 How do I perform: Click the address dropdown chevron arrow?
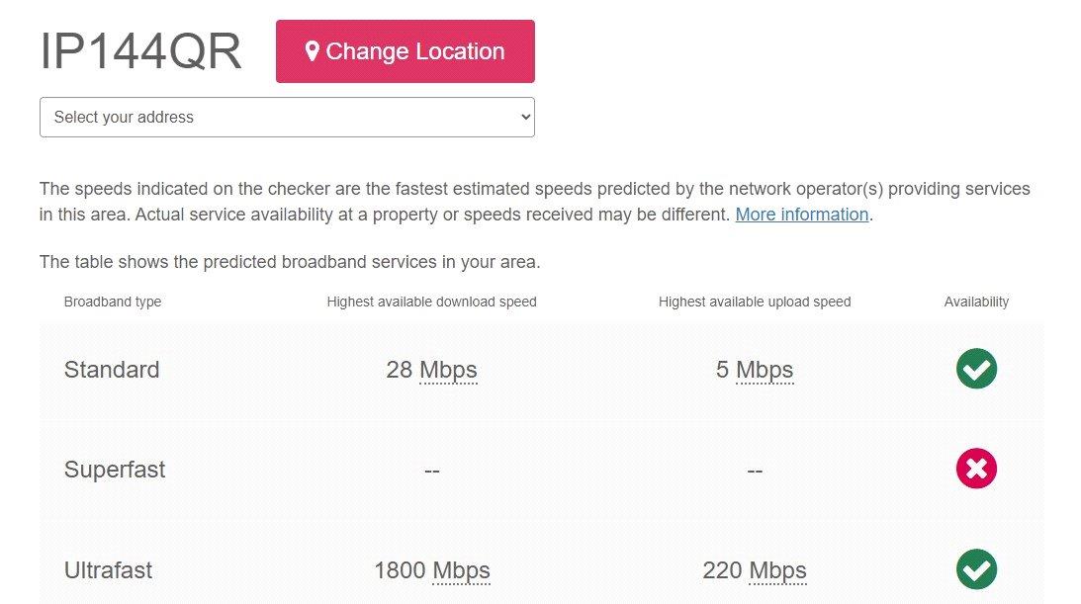coord(525,117)
